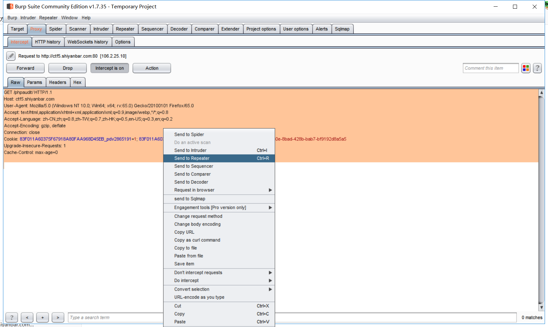Switch to HTTP history sub-tab
548x327 pixels.
(48, 42)
